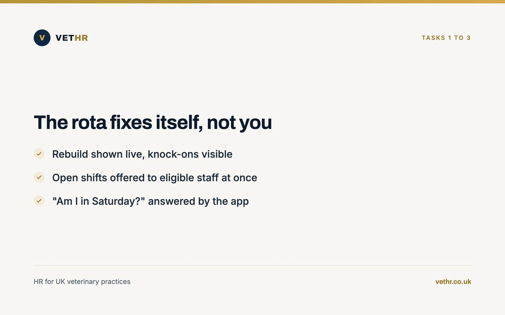Click the gold HR letters in the wordmark
Screen dimensions: 505x315
[x=81, y=38]
